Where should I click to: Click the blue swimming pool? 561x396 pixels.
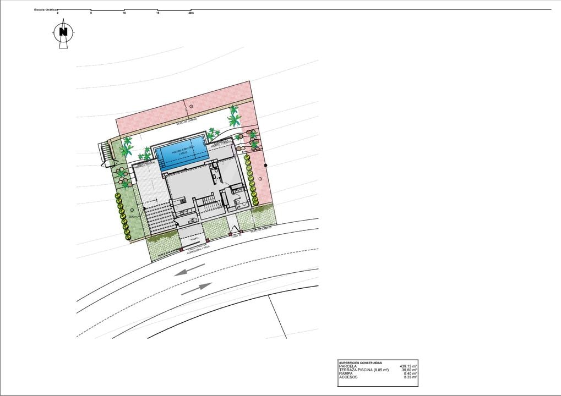tap(182, 154)
